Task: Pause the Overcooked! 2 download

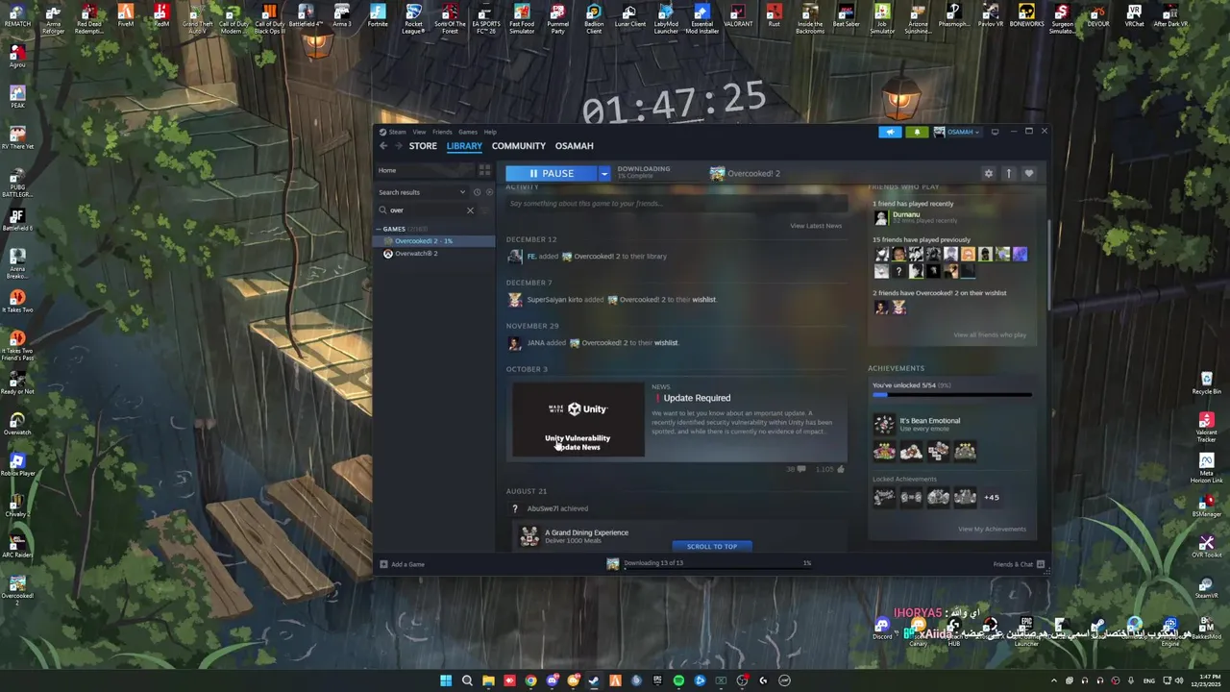Action: (552, 174)
